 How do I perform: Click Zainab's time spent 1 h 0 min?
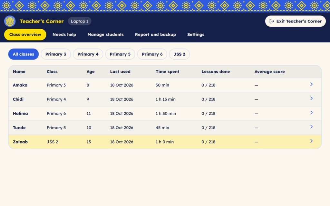(x=165, y=142)
